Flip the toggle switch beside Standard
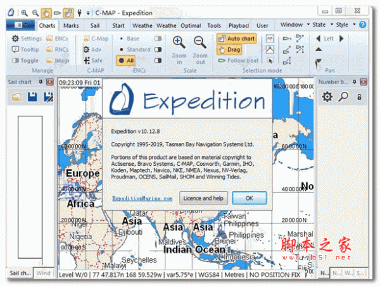Screen dimensions: 380x286 pyautogui.click(x=158, y=49)
